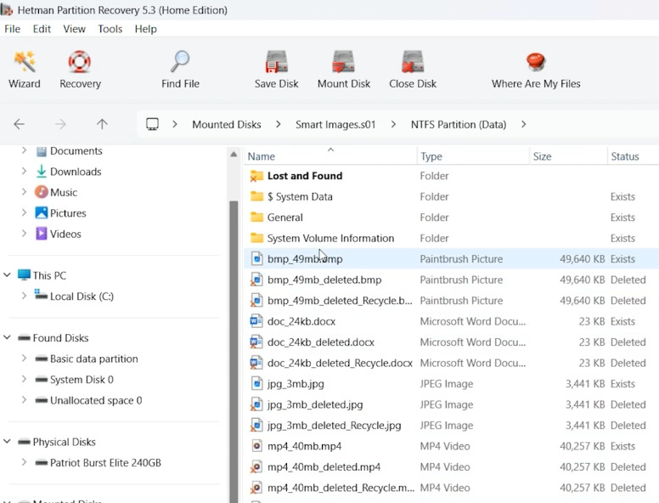Collapse the Physical Disks section
This screenshot has height=503, width=659.
(7, 442)
